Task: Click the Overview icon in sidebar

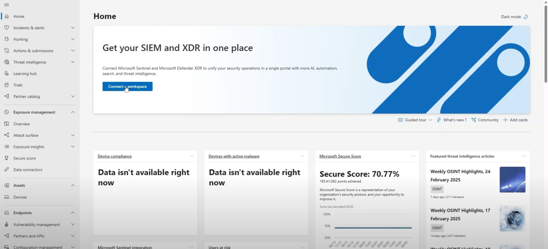Action: [x=6, y=124]
